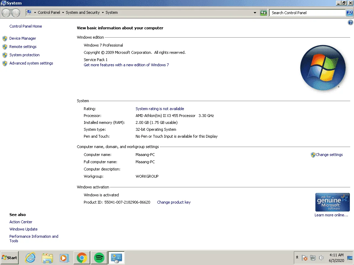The height and width of the screenshot is (265, 354).
Task: Click the Start button
Action: click(x=9, y=257)
